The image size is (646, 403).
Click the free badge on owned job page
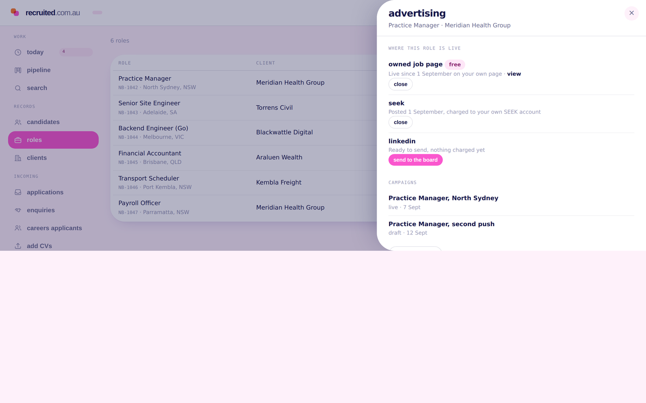(x=455, y=64)
